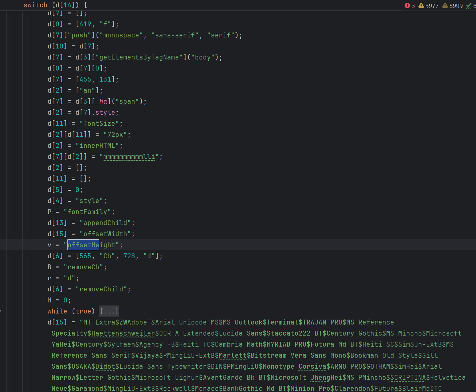
Task: Click underlined SCRIPTINA in font list
Action: 408,378
